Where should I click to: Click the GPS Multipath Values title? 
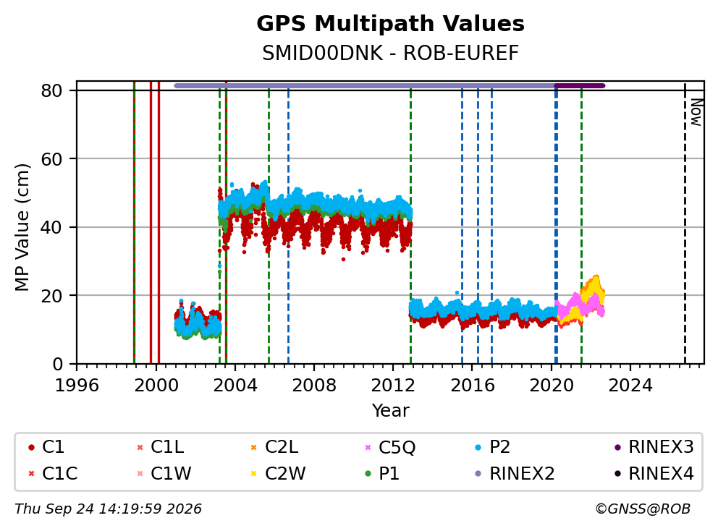pos(390,24)
